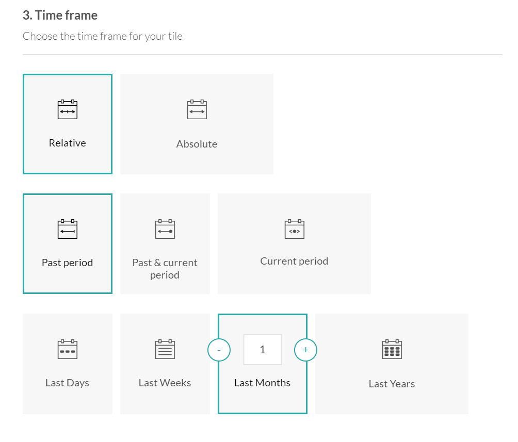
Task: Switch to the 'Last Days' label
Action: 67,383
